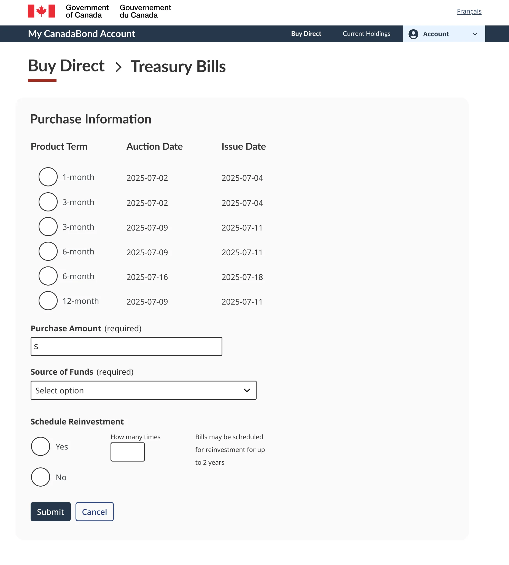Submit the Treasury Bills purchase form
509x565 pixels.
[x=50, y=511]
